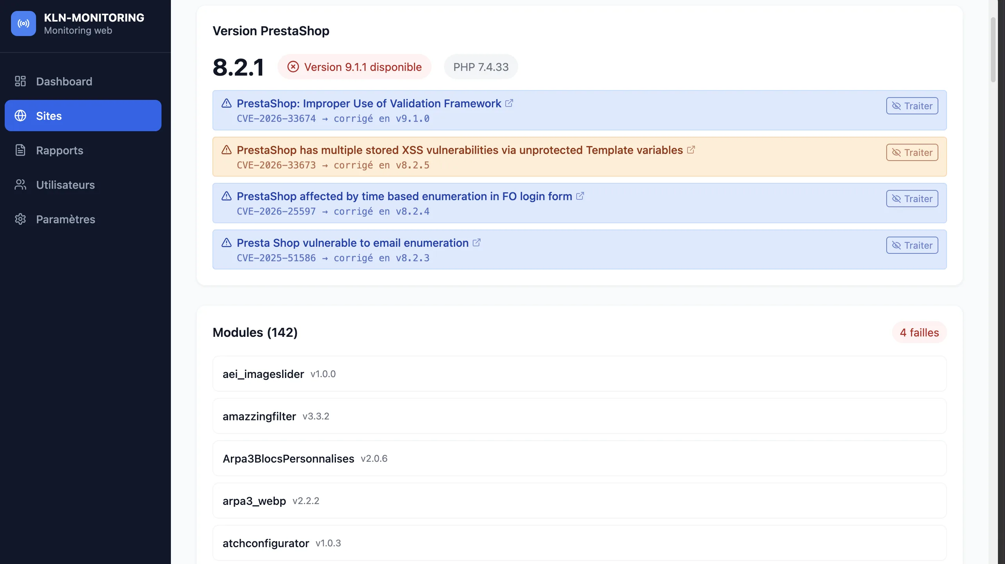This screenshot has height=564, width=1005.
Task: Click warning triangle on CVE-2026-33674 alert
Action: tap(227, 103)
